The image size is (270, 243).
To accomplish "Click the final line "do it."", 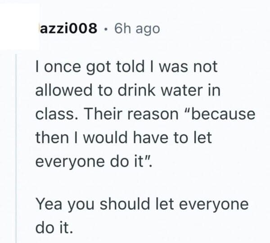I will [x=53, y=227].
